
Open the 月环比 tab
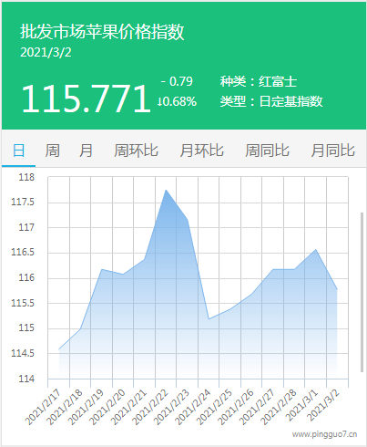[x=201, y=151]
